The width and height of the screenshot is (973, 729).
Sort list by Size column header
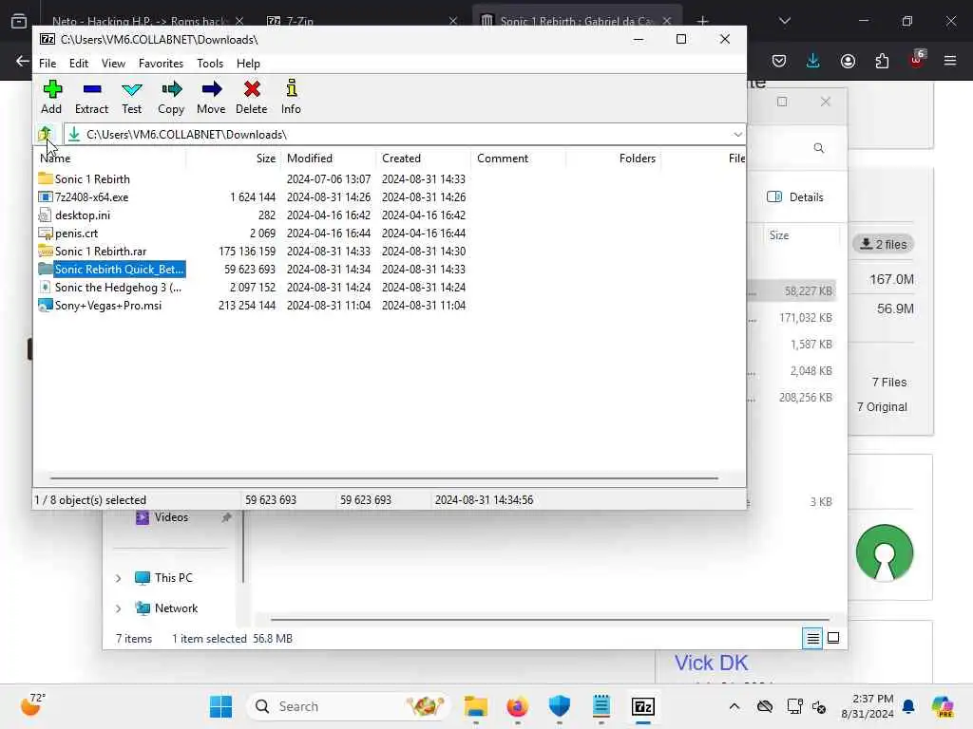click(x=234, y=159)
